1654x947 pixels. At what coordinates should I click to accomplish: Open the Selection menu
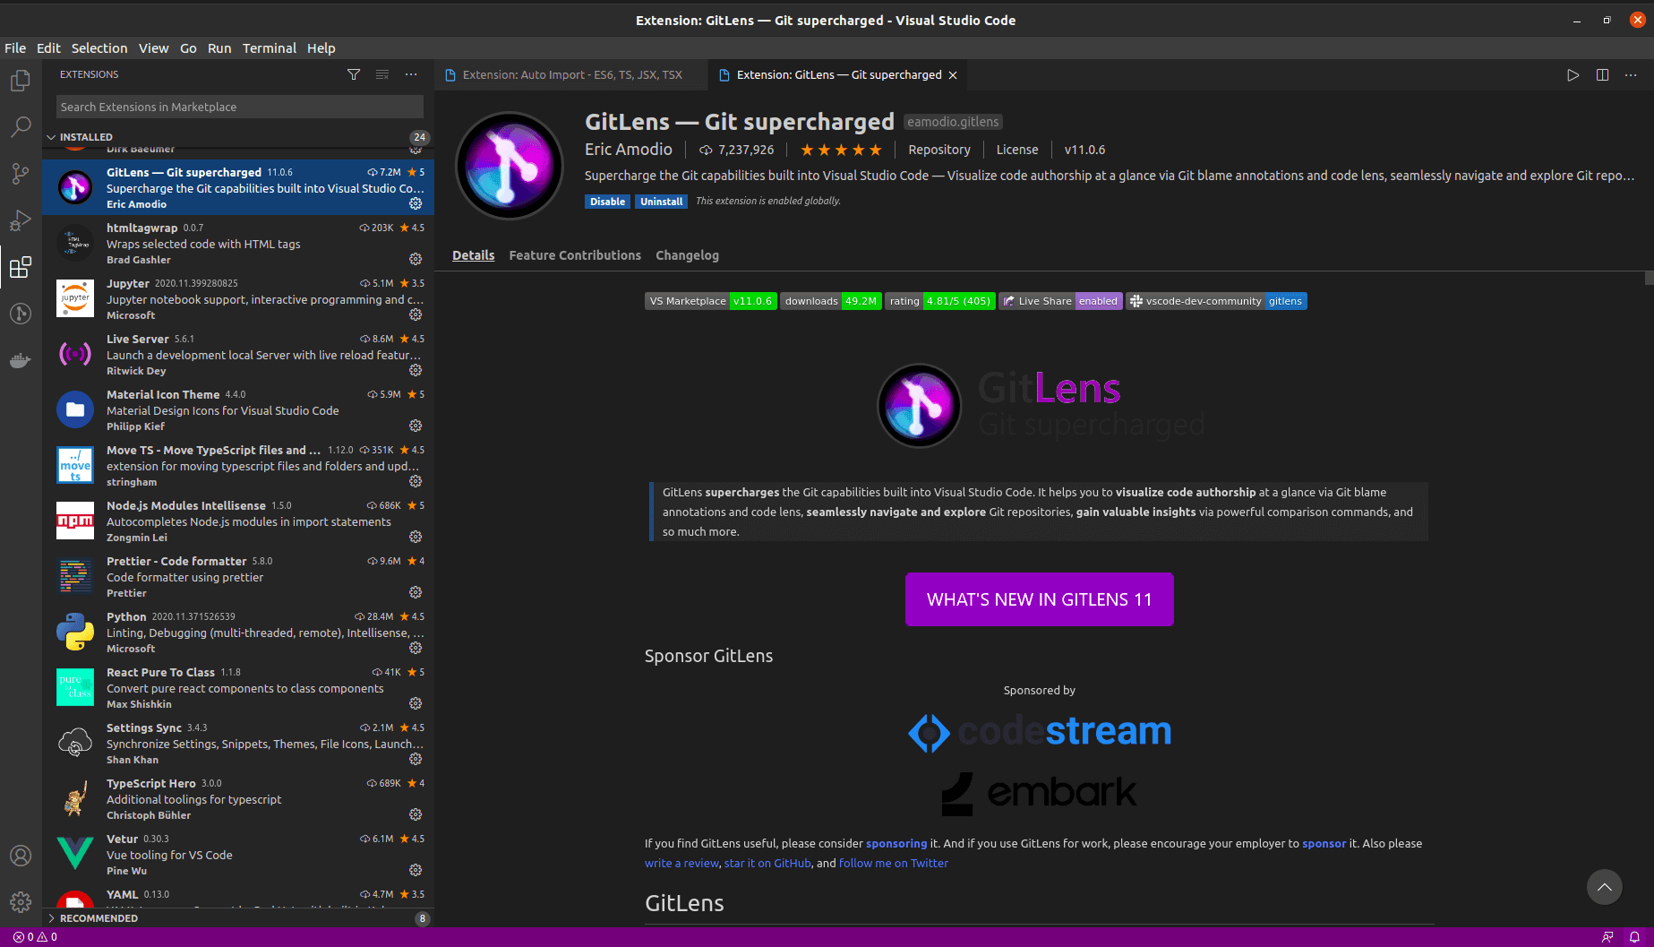(99, 48)
